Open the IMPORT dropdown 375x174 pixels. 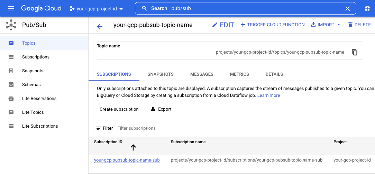click(x=326, y=25)
